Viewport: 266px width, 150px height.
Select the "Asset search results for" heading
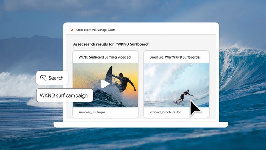coord(94,44)
